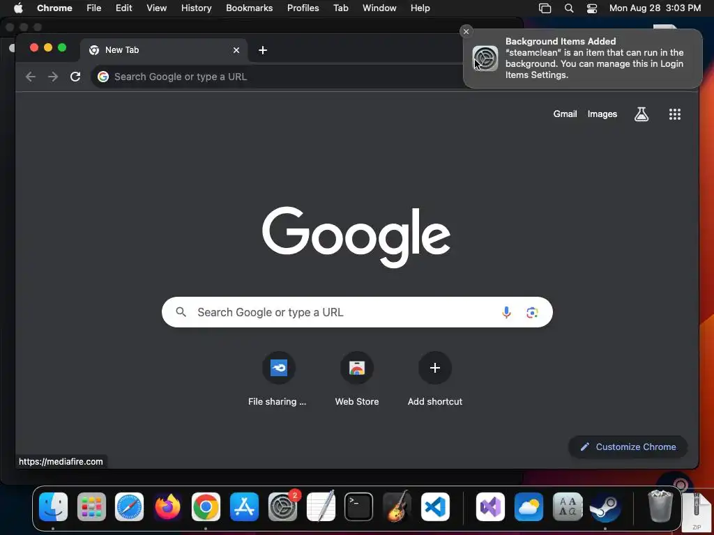Screen dimensions: 714x535
Task: Open GarageBand from the Dock
Action: pyautogui.click(x=397, y=507)
